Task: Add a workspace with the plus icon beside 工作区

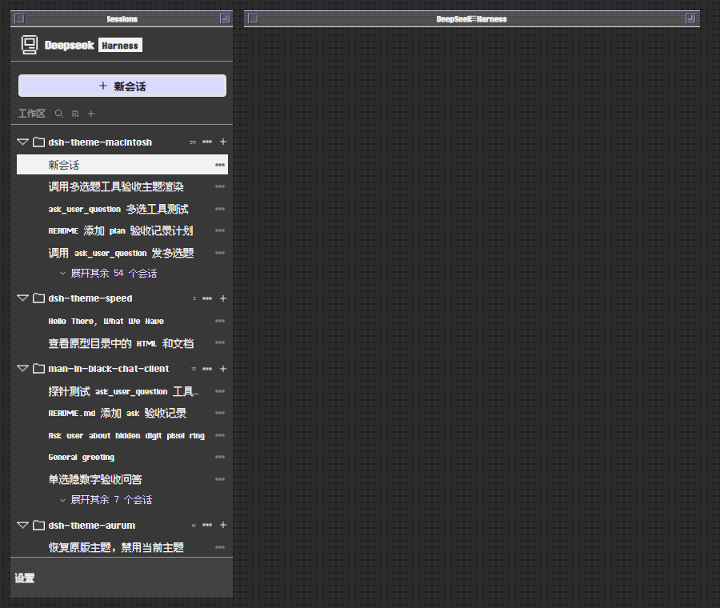Action: [91, 114]
